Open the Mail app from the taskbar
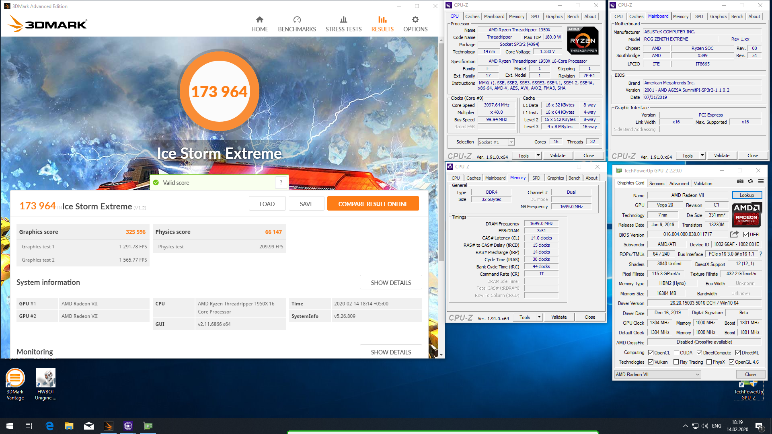Image resolution: width=772 pixels, height=434 pixels. (89, 426)
